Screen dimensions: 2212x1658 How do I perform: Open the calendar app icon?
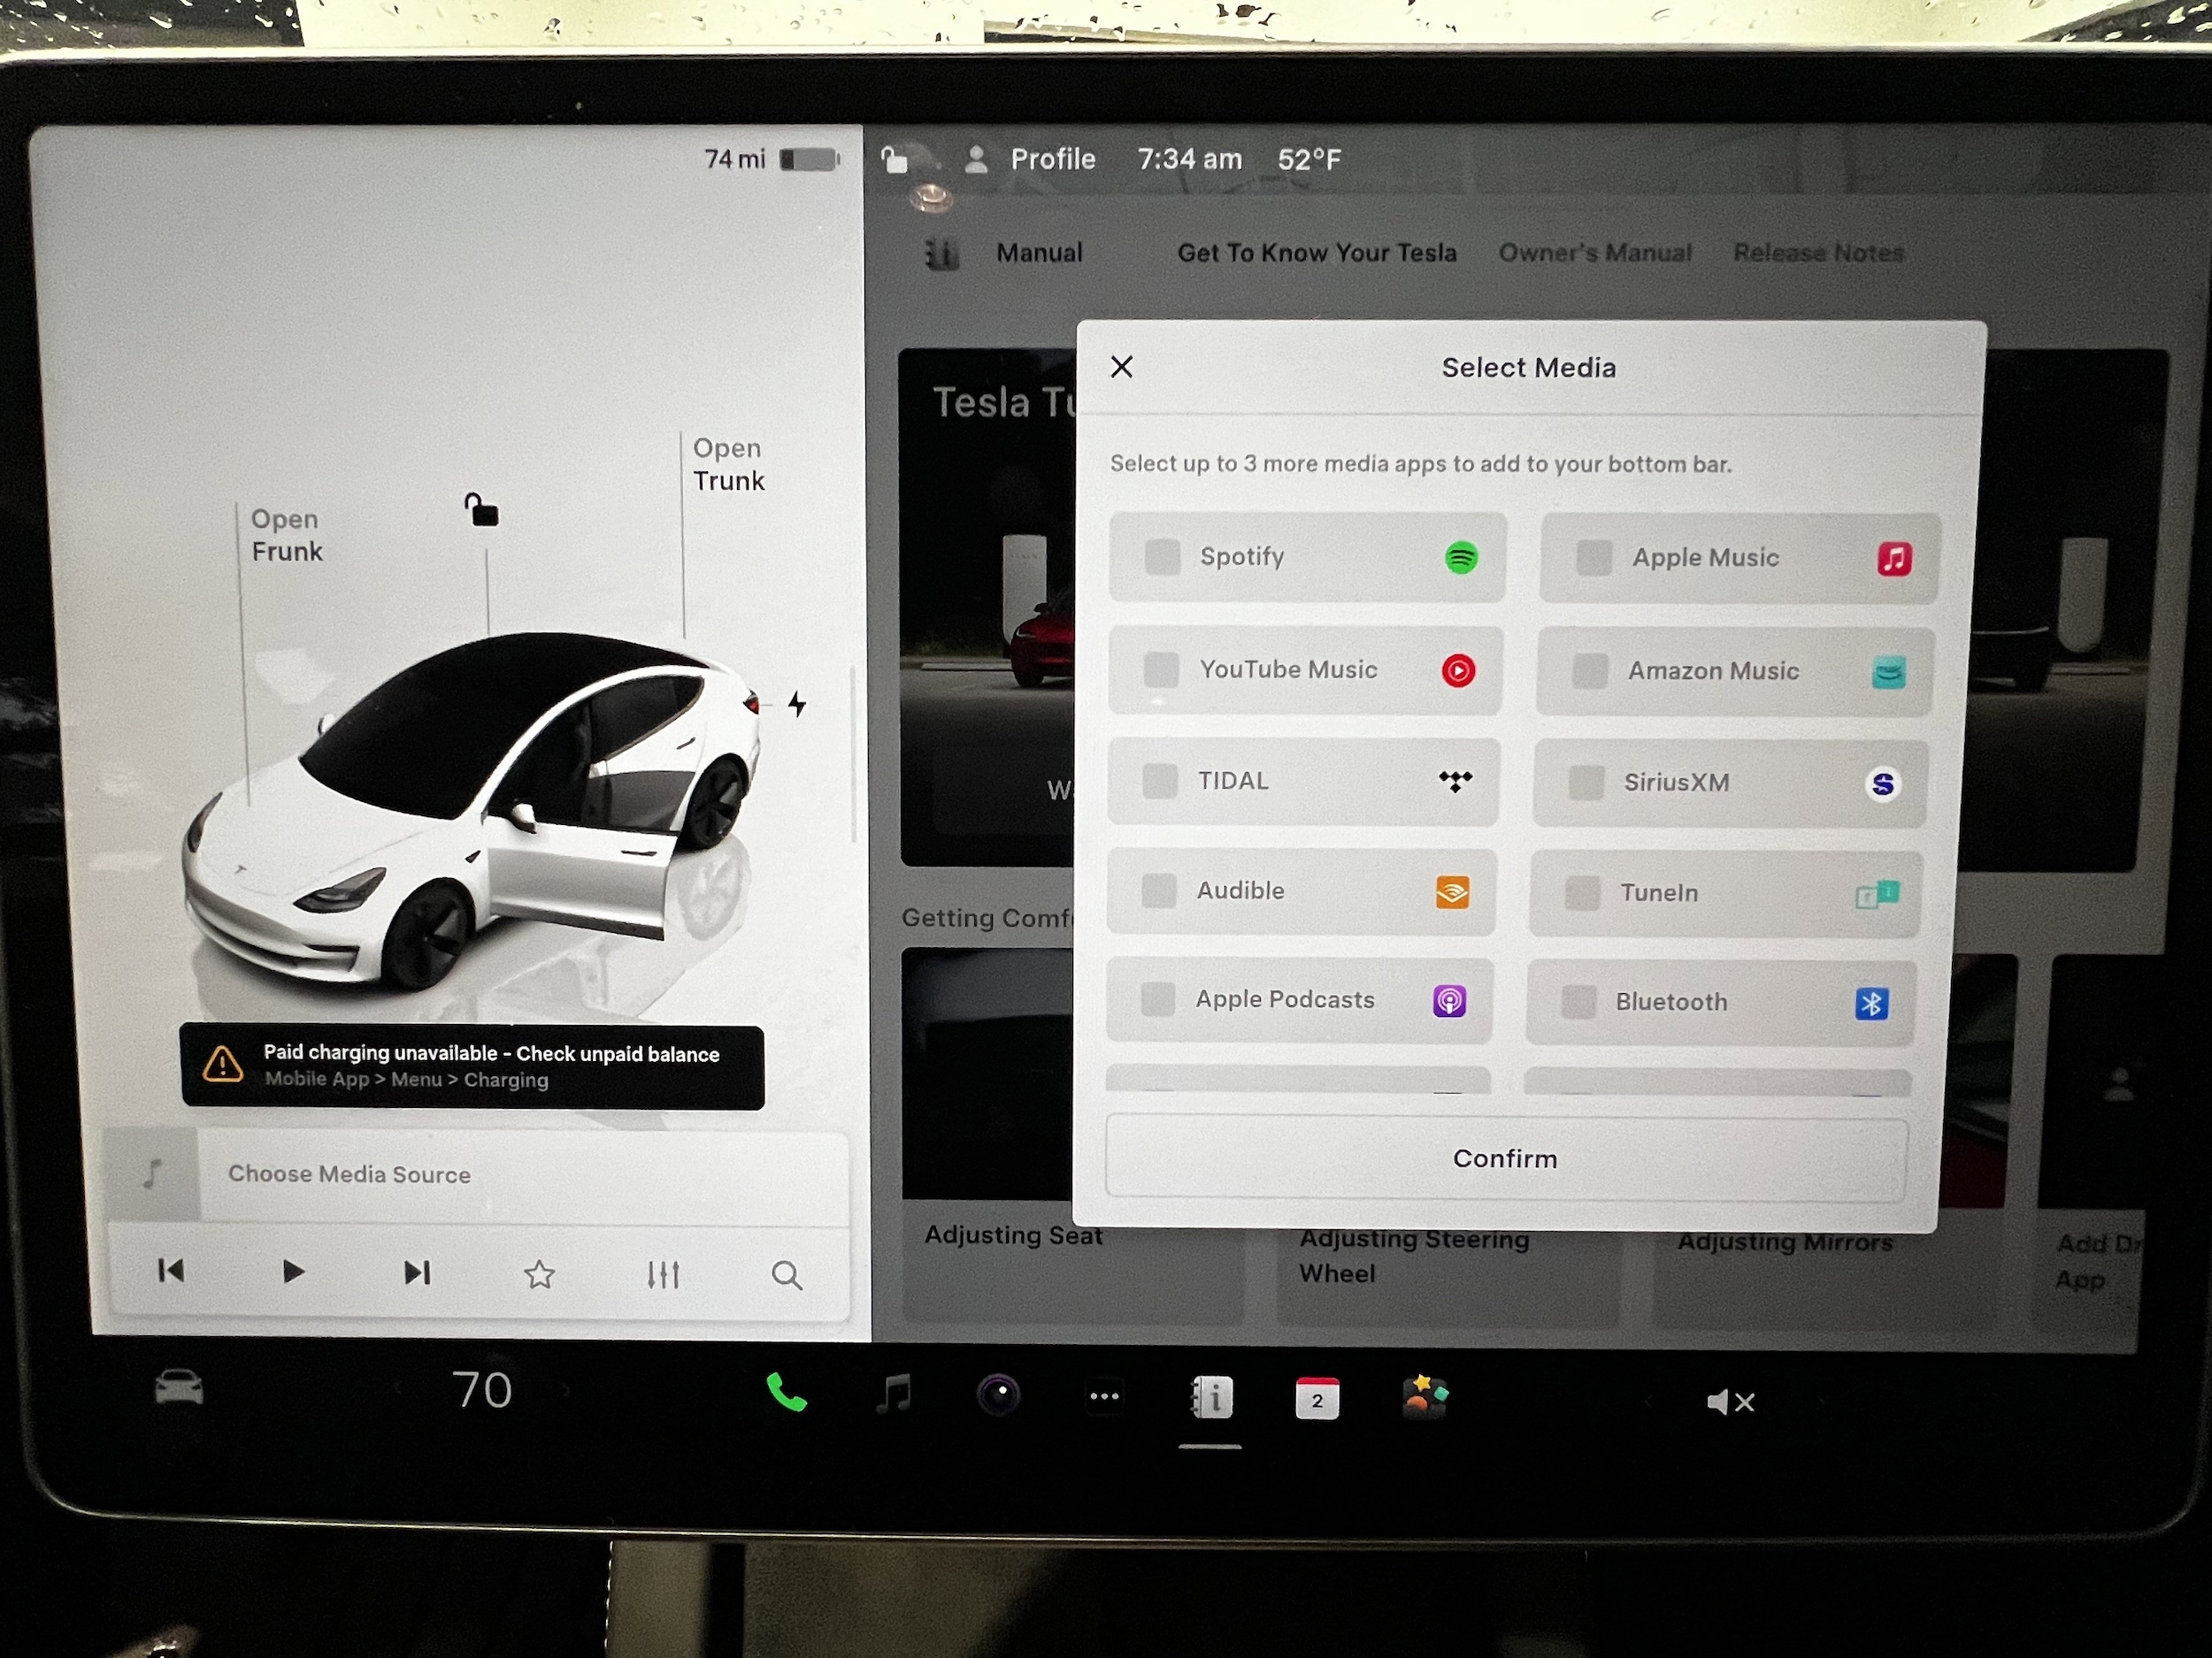[x=1317, y=1398]
